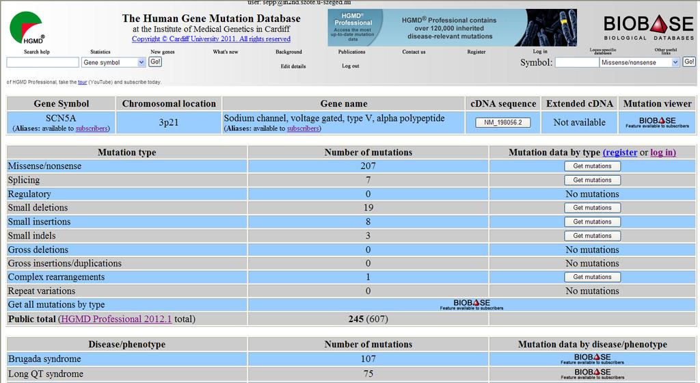The image size is (700, 383).
Task: Open Search help menu item
Action: pyautogui.click(x=37, y=52)
